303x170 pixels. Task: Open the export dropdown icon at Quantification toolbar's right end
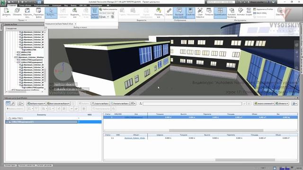[x=294, y=103]
